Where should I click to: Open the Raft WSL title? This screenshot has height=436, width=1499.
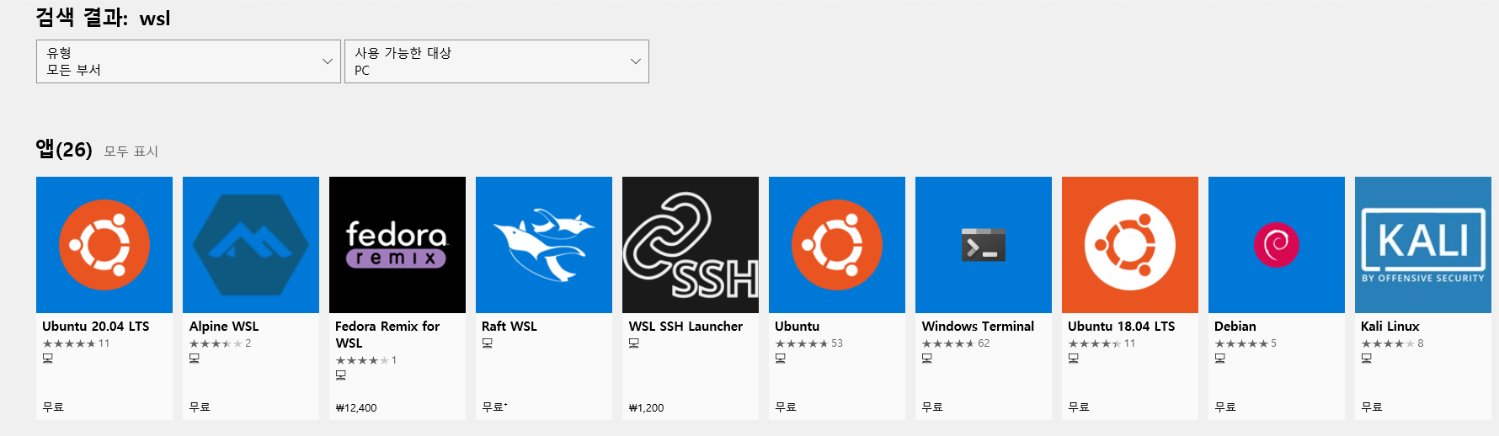(509, 327)
